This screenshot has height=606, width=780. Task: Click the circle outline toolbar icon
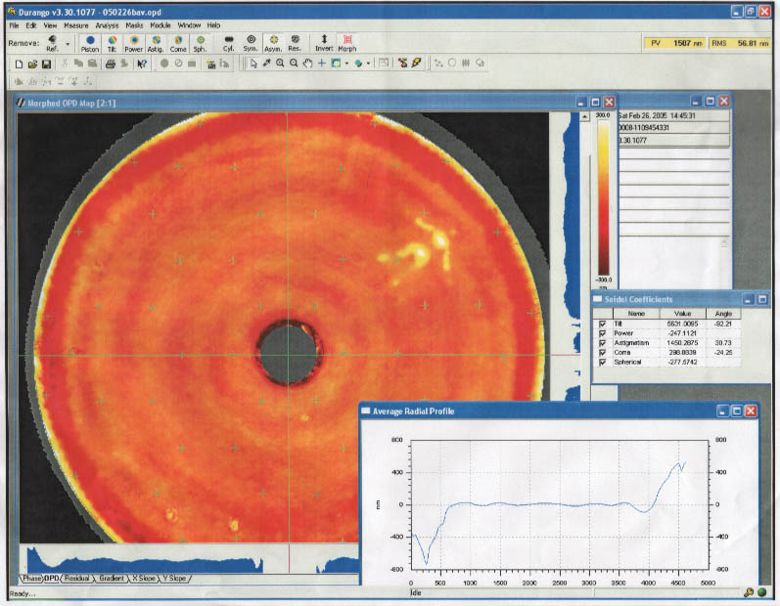(452, 64)
